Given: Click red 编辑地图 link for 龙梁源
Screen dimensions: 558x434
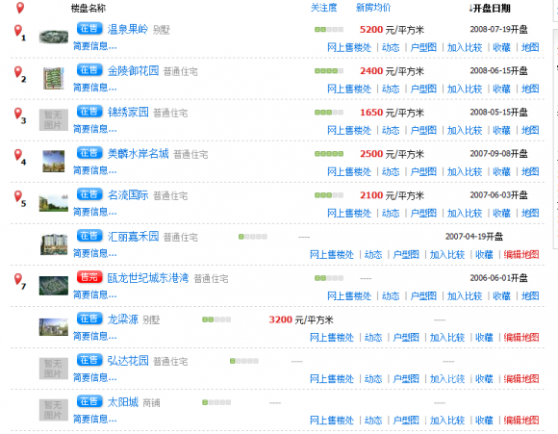Looking at the screenshot, I should point(521,338).
